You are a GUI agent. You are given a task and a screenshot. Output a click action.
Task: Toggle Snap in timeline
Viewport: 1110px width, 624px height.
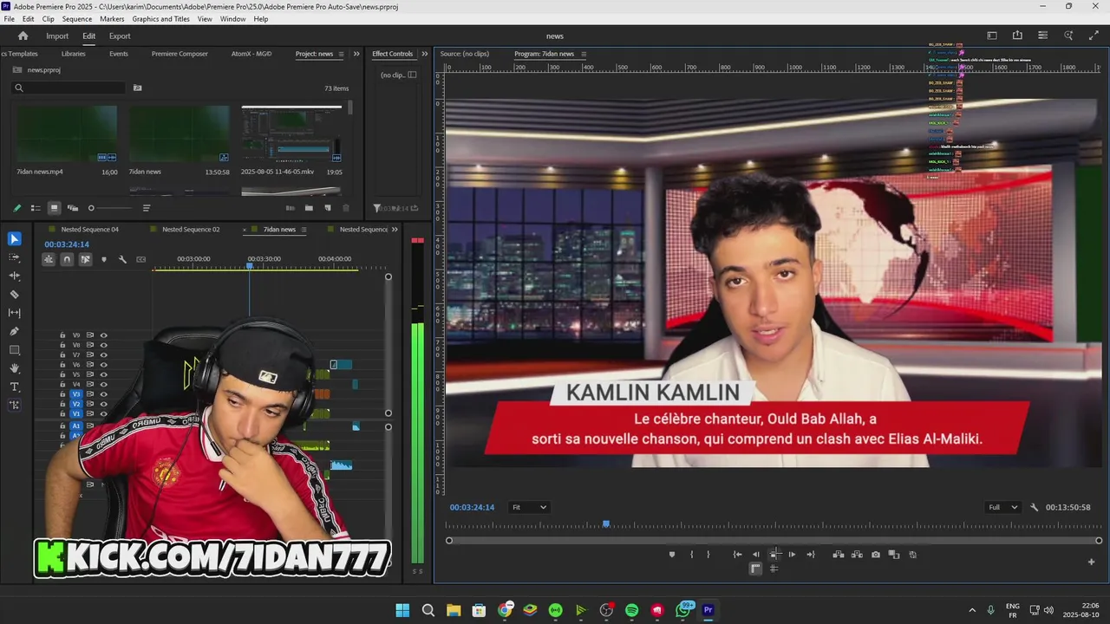click(x=67, y=259)
